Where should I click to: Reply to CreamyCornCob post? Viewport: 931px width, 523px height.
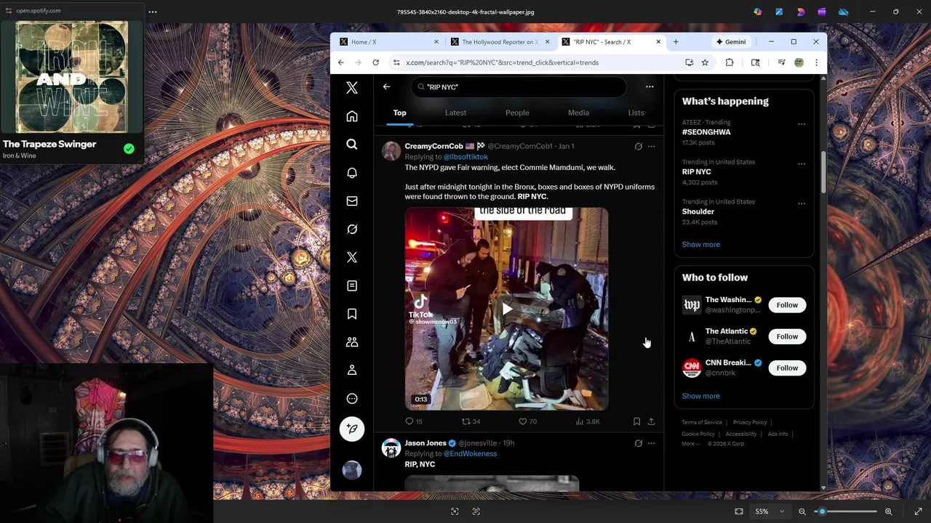tap(413, 421)
